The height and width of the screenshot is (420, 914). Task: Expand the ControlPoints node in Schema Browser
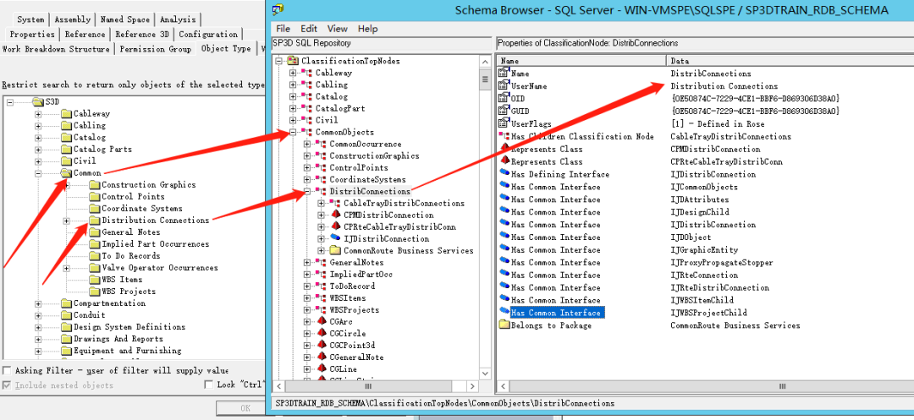click(x=307, y=167)
